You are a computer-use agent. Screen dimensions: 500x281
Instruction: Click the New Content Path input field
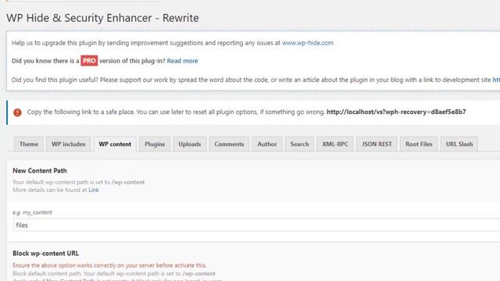[x=256, y=225]
